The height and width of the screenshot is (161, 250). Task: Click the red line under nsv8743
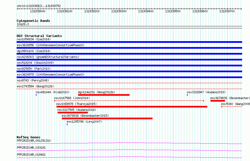(x=129, y=83)
